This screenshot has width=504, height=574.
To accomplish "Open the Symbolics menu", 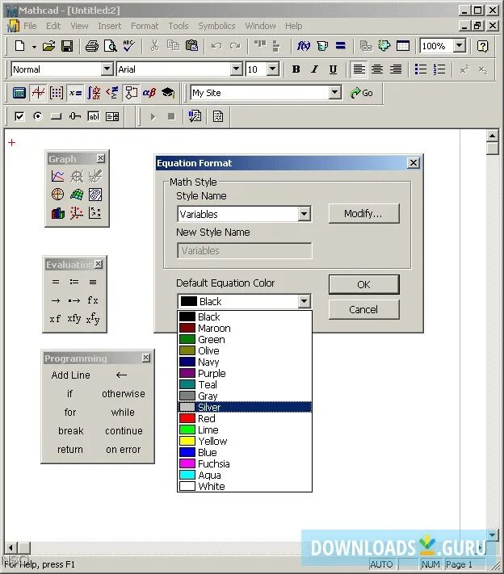I will coord(216,26).
